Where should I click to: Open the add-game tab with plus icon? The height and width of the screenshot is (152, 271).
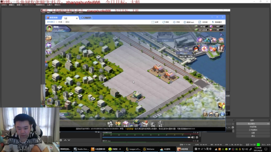coord(86,18)
